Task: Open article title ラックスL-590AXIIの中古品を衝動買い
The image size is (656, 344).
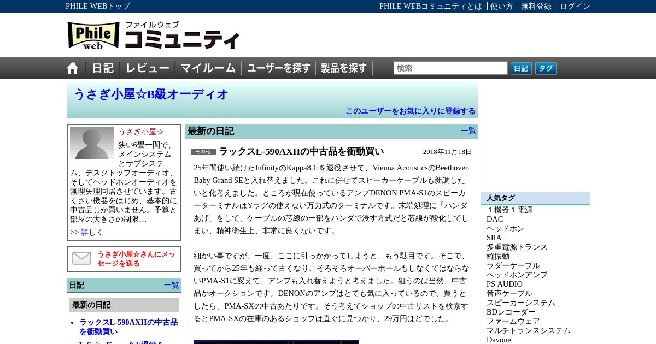Action: [x=301, y=151]
